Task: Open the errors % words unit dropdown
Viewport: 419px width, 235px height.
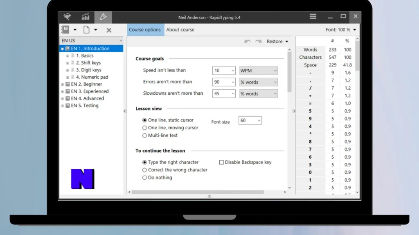Action: [x=259, y=82]
